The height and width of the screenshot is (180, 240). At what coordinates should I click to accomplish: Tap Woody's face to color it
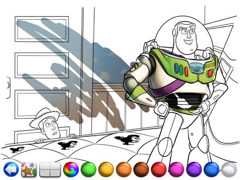coord(51,127)
